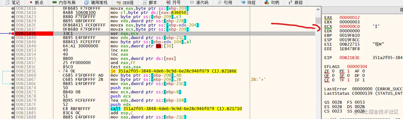
Task: Select opcode bytes 33C1
Action: [x=68, y=33]
